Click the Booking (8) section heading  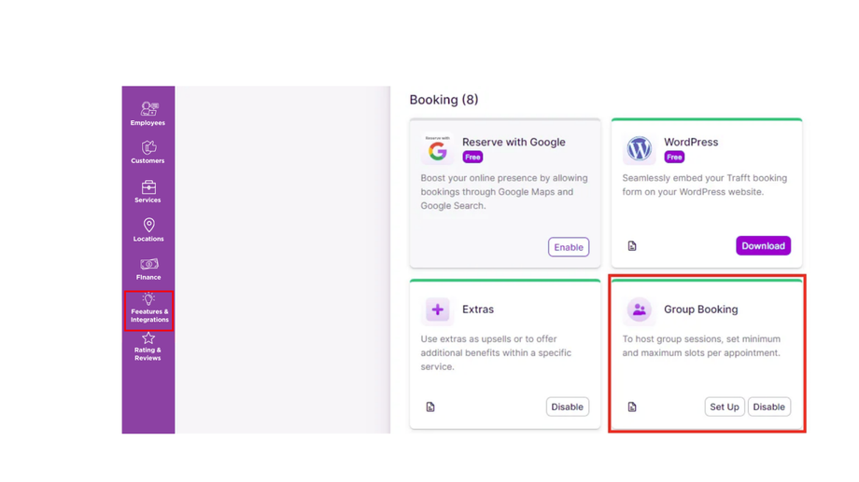click(444, 100)
